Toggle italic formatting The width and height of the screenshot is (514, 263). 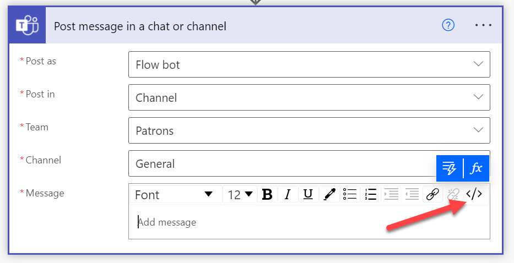click(x=287, y=194)
